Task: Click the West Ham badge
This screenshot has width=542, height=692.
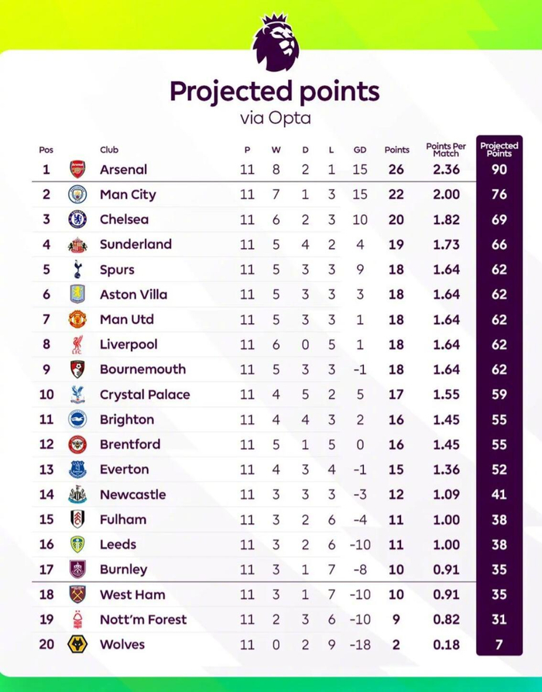Action: [77, 594]
